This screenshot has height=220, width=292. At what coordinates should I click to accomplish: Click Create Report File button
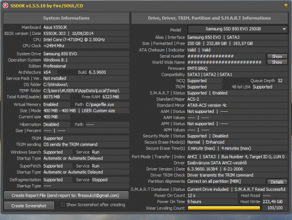pyautogui.click(x=66, y=196)
